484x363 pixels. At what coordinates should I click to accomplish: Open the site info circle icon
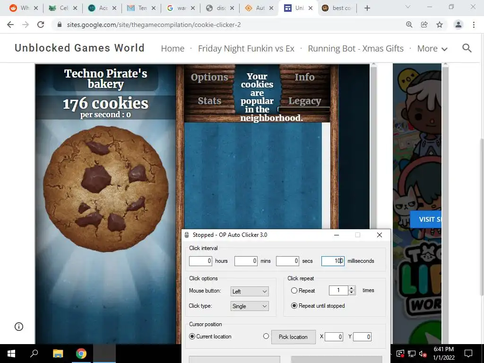point(19,327)
